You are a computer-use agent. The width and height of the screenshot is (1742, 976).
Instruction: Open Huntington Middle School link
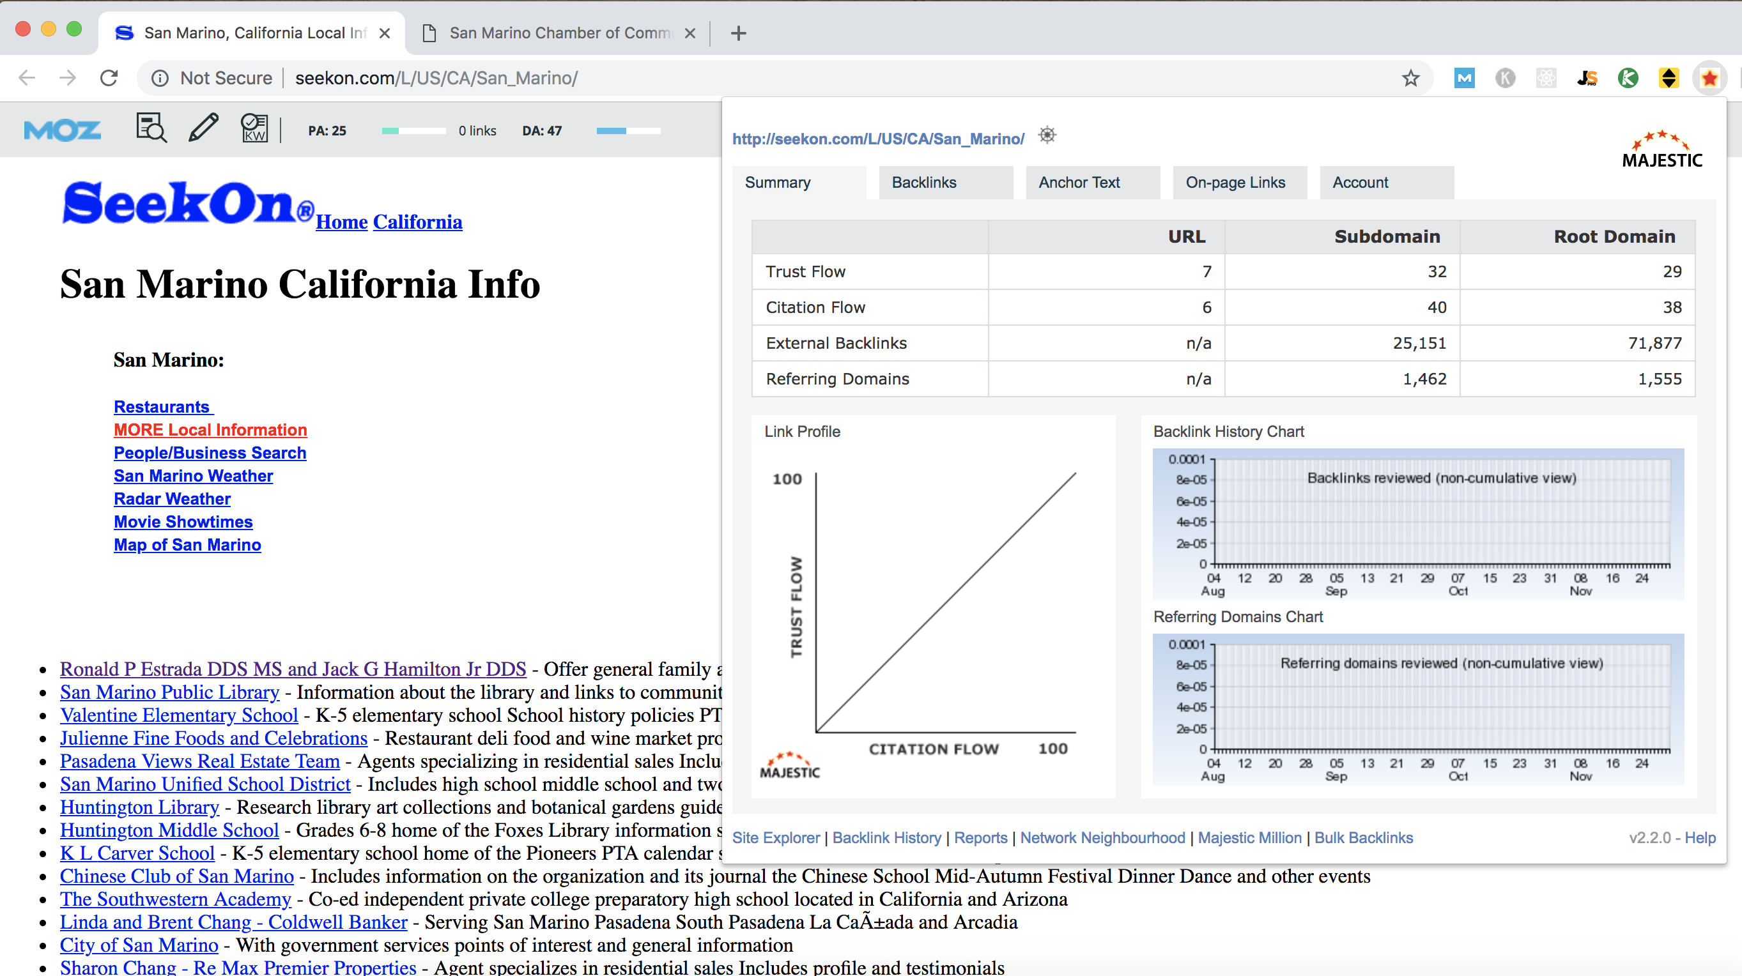tap(169, 830)
